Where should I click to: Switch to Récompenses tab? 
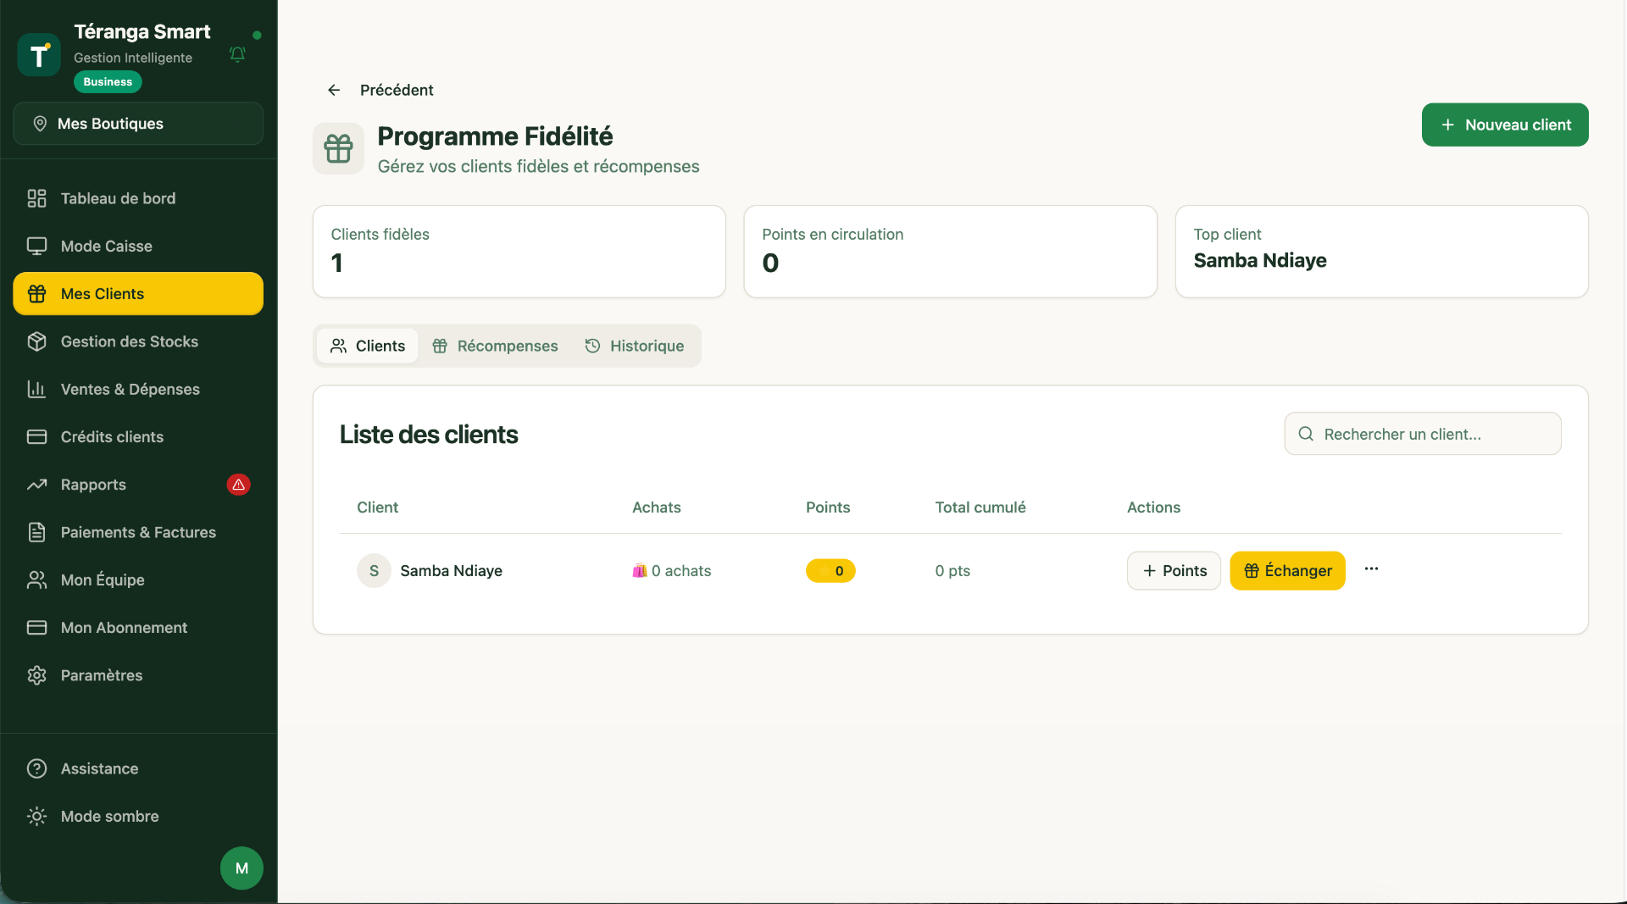[x=495, y=346]
